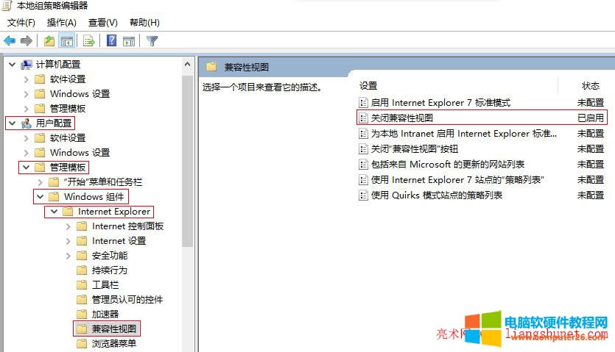This screenshot has height=352, width=615.
Task: Select the 加速器 folder in tree
Action: point(105,314)
